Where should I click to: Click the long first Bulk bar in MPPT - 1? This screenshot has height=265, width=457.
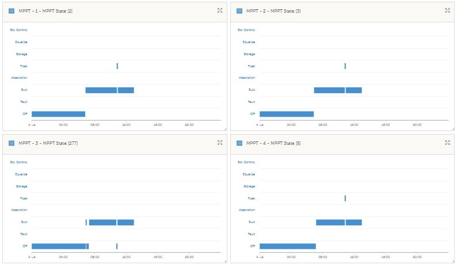click(x=101, y=90)
